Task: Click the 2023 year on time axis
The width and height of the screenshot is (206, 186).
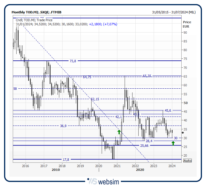Action: pyautogui.click(x=153, y=166)
